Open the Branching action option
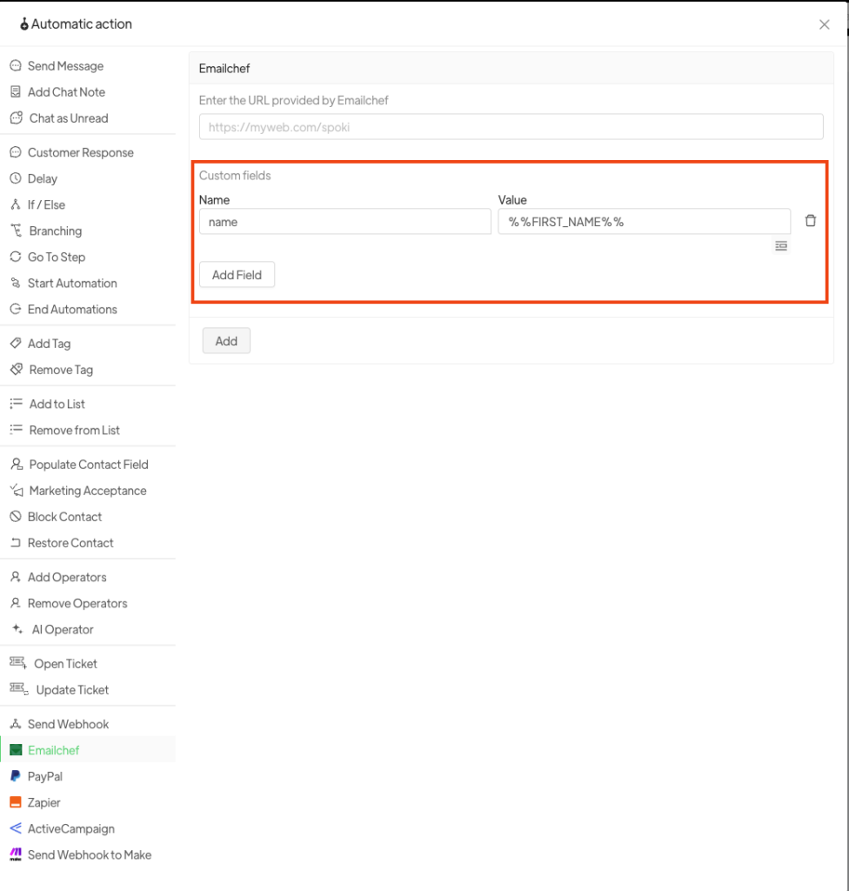849x891 pixels. [x=55, y=231]
